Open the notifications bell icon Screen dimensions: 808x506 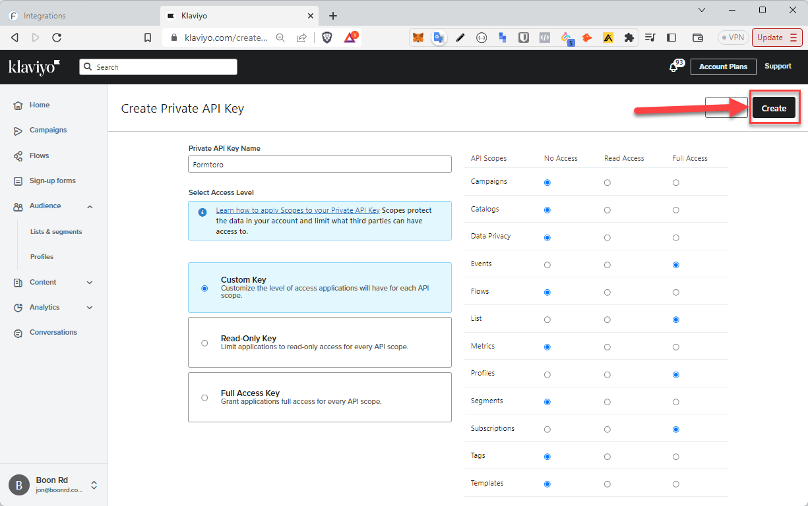click(673, 67)
